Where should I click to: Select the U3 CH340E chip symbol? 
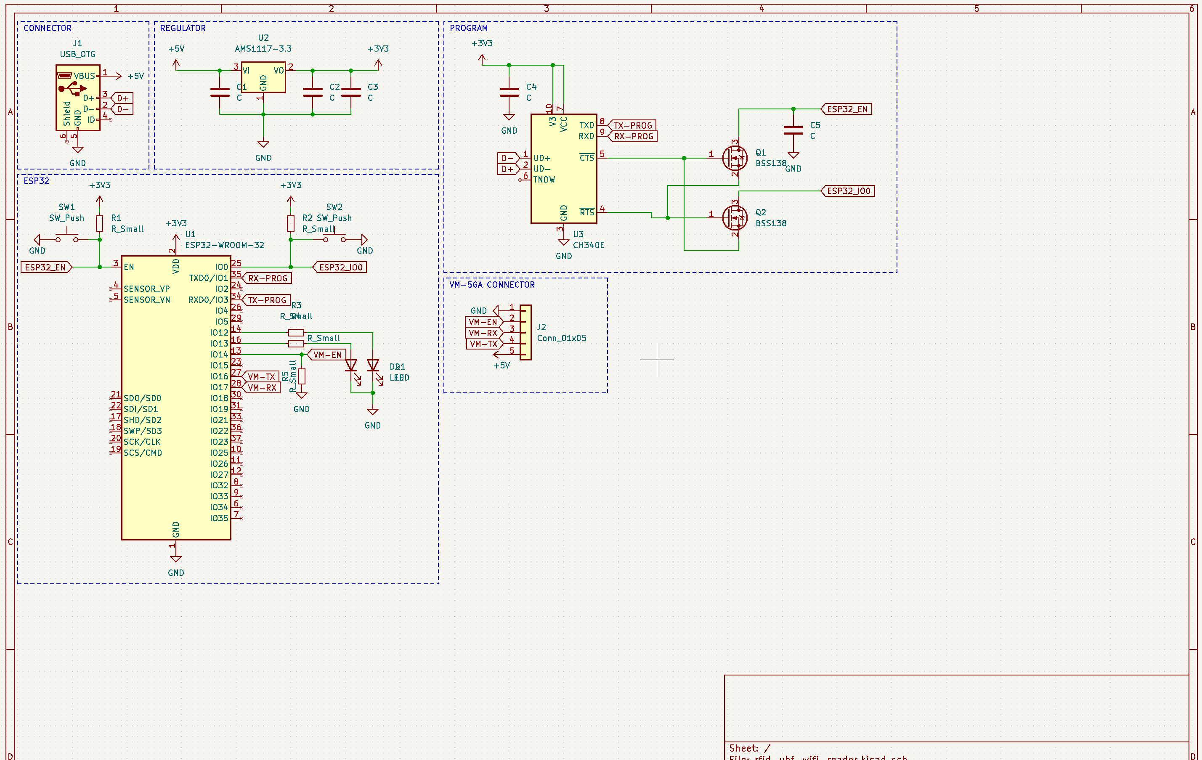coord(564,169)
